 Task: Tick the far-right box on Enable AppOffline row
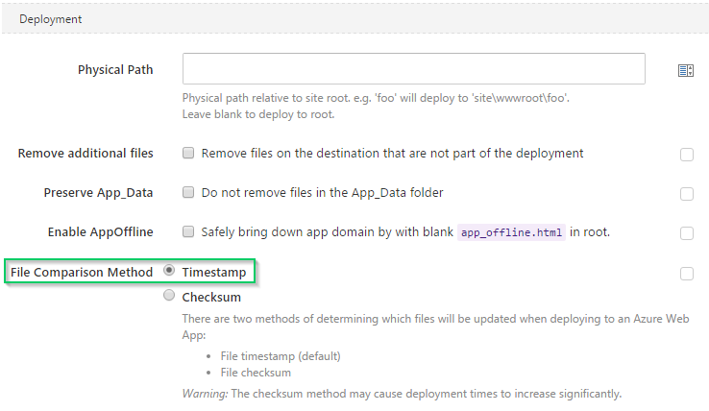687,233
